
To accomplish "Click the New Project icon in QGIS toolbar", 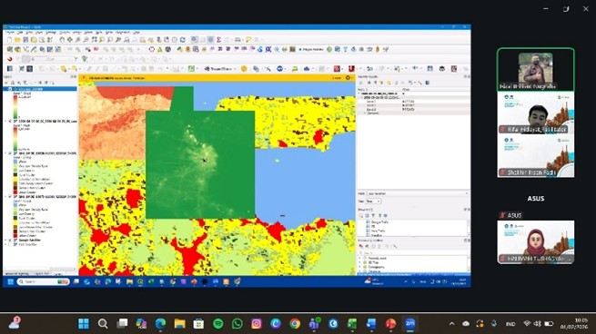I will point(9,39).
